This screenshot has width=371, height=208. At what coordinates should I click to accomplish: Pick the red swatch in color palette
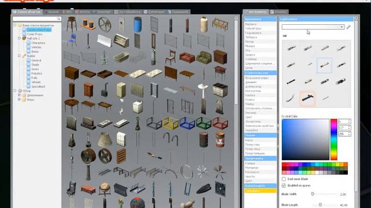point(283,164)
